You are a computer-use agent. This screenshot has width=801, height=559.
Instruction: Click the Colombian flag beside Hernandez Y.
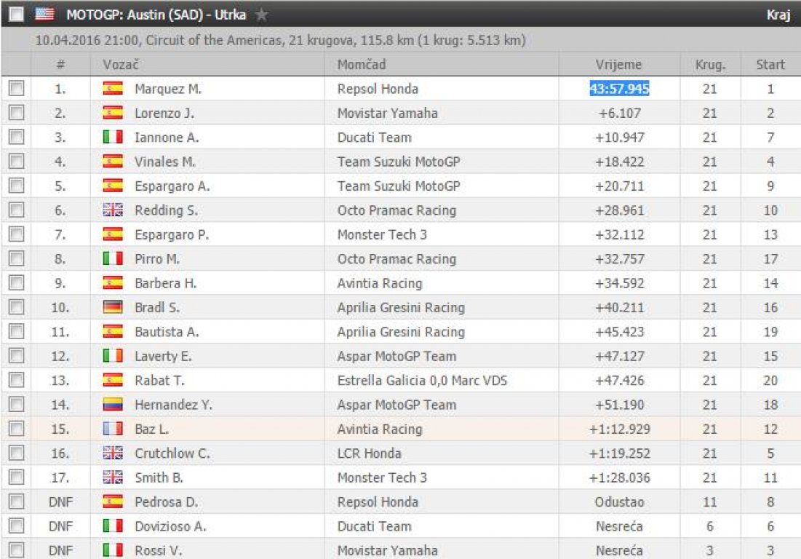(x=113, y=405)
